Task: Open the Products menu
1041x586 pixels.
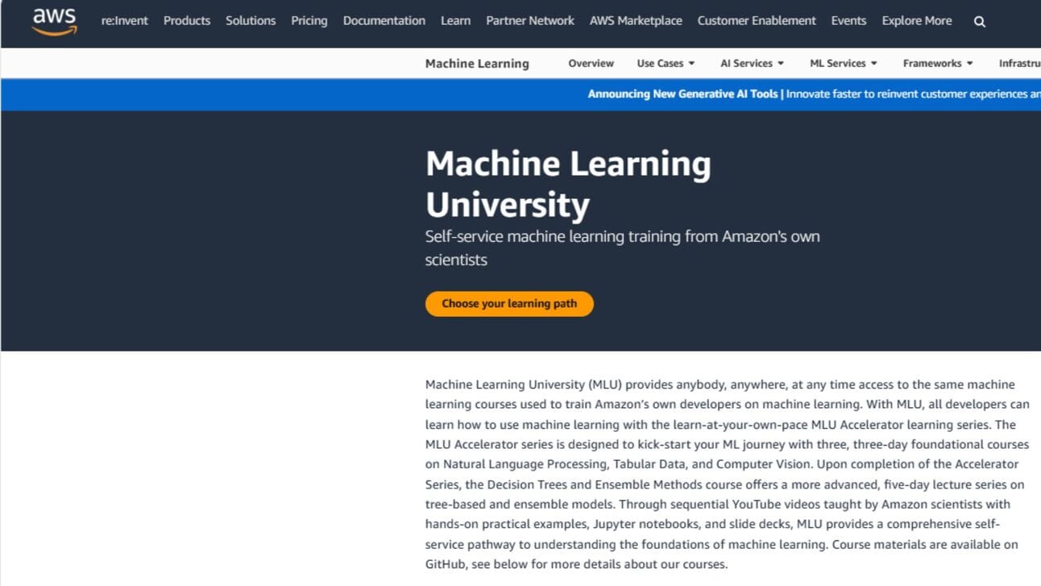Action: (187, 21)
